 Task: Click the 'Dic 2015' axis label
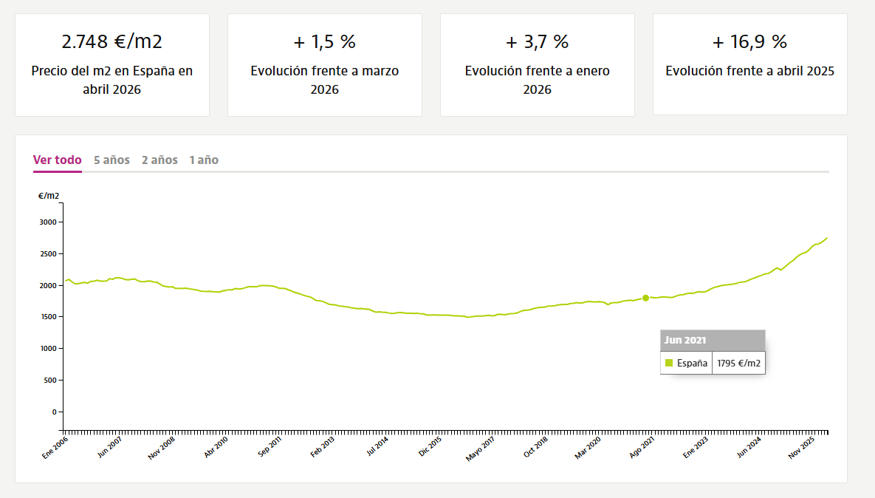click(430, 446)
